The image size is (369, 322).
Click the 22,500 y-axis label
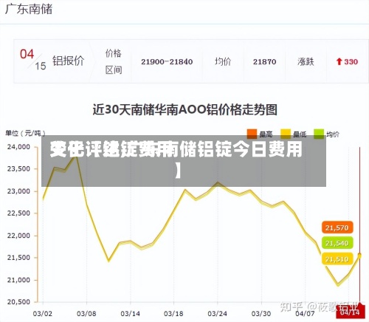(x=18, y=213)
